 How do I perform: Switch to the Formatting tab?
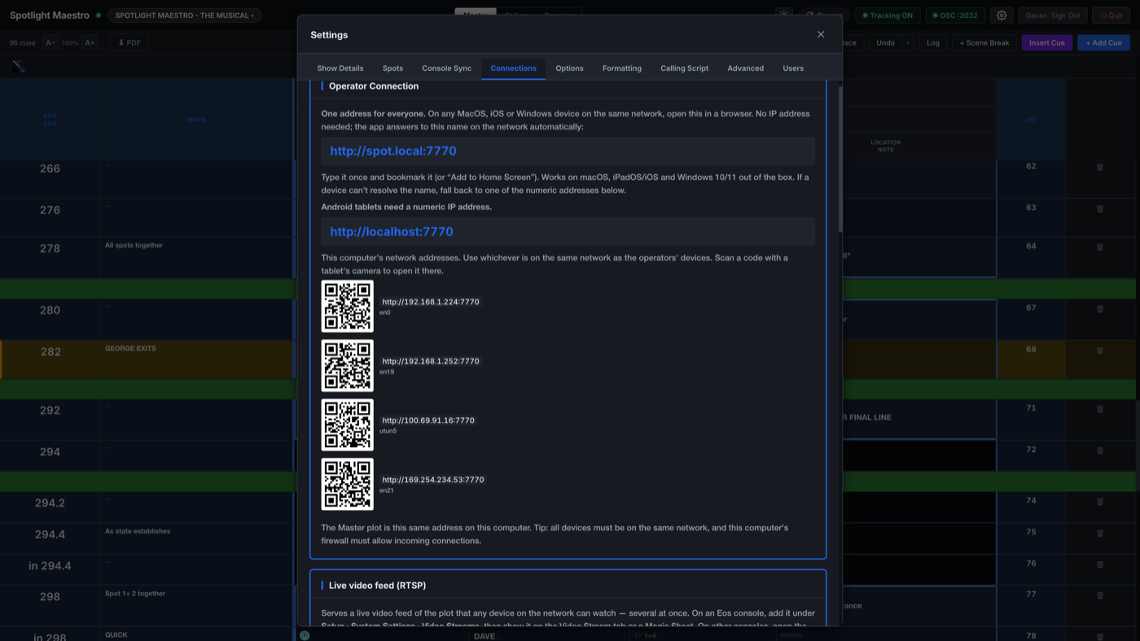pyautogui.click(x=621, y=68)
